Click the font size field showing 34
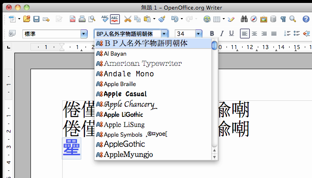The height and width of the screenshot is (178, 312). coord(185,34)
